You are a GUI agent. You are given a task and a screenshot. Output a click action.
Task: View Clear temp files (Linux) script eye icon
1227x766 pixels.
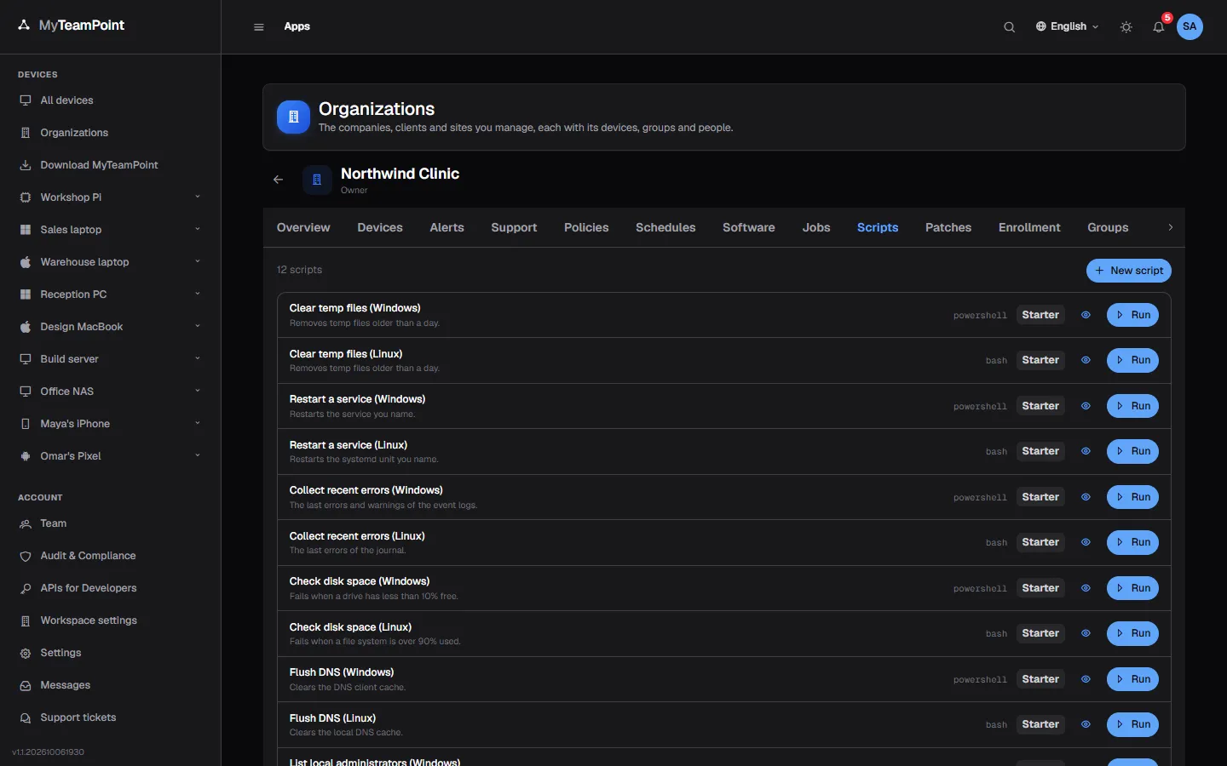tap(1086, 360)
